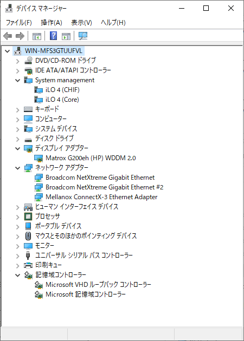Viewport: 244px width, 341px height.
Task: Click the iLO 4 (CHIF) device icon
Action: tap(39, 90)
